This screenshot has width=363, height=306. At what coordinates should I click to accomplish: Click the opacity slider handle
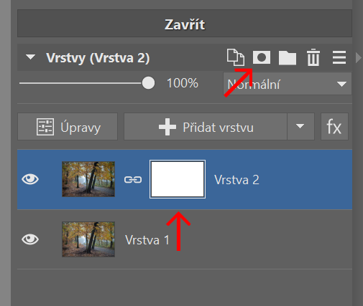tap(148, 83)
